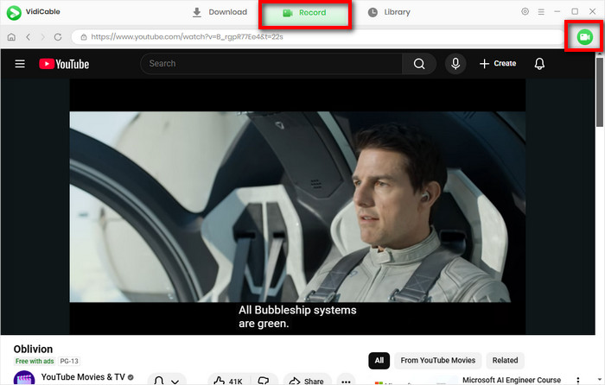Start recording with green camera button
Viewport: 605px width, 385px height.
[x=584, y=37]
